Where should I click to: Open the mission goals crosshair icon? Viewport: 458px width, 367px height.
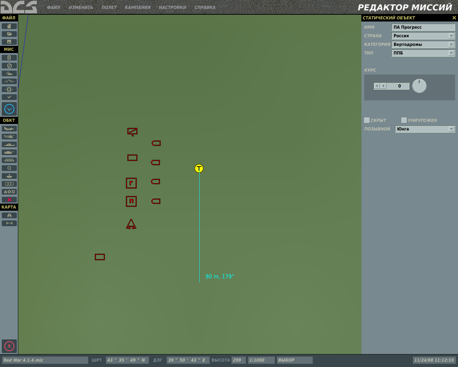[9, 89]
